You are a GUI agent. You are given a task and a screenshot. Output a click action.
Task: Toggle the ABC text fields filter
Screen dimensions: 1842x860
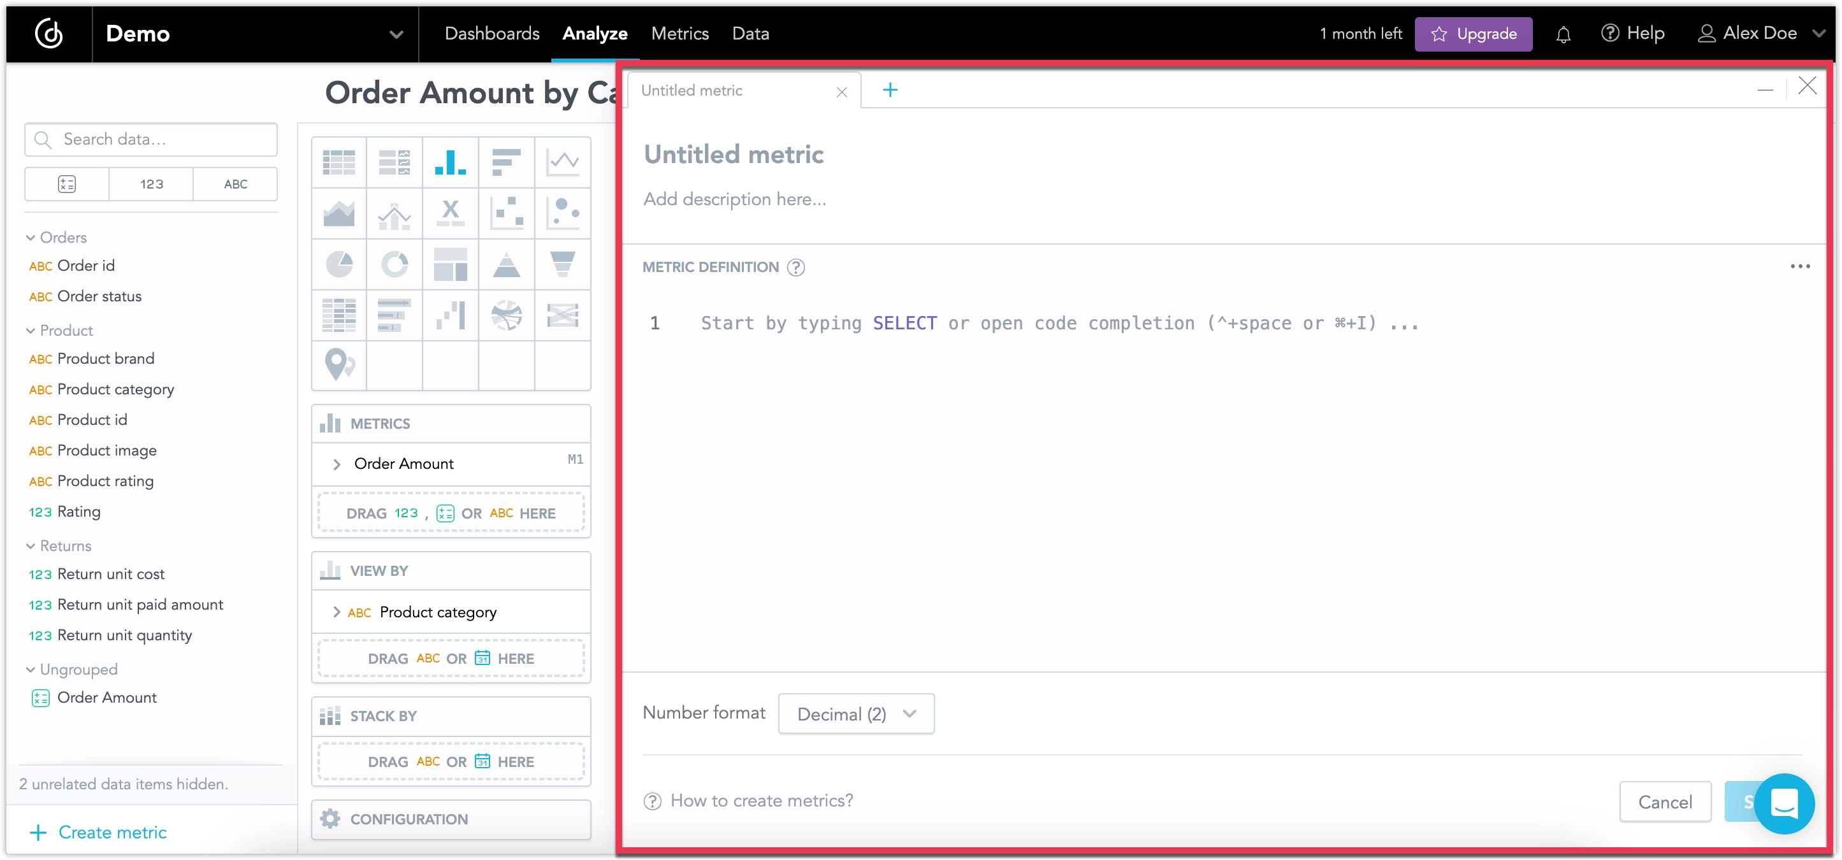tap(235, 183)
